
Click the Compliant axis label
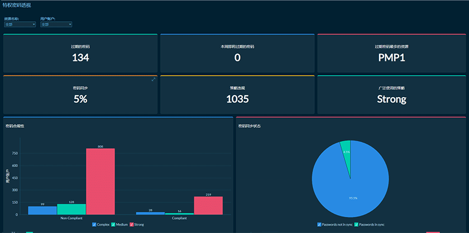point(179,218)
